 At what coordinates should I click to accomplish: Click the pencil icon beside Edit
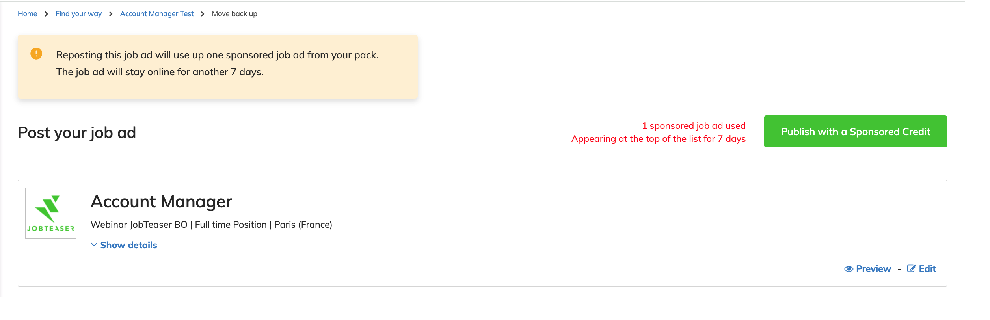(911, 269)
